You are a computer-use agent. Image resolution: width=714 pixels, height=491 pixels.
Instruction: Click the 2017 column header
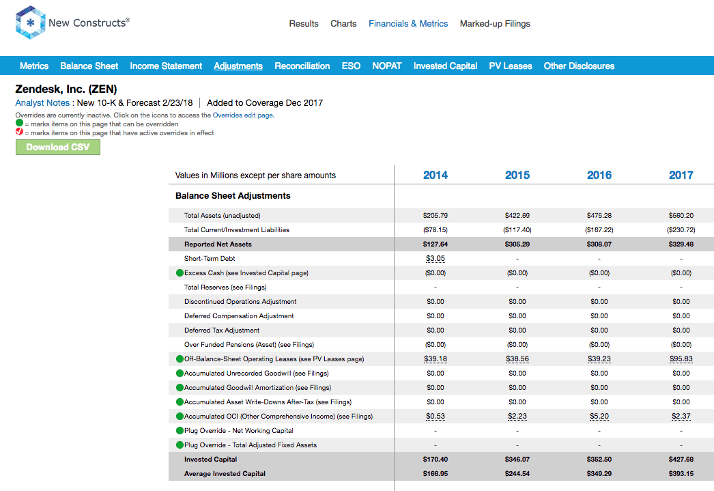tap(681, 175)
